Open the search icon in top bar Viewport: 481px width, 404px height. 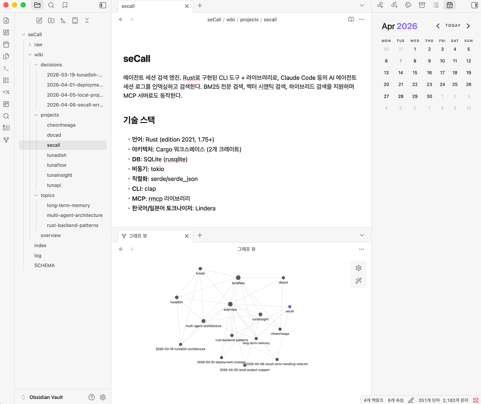coord(51,5)
